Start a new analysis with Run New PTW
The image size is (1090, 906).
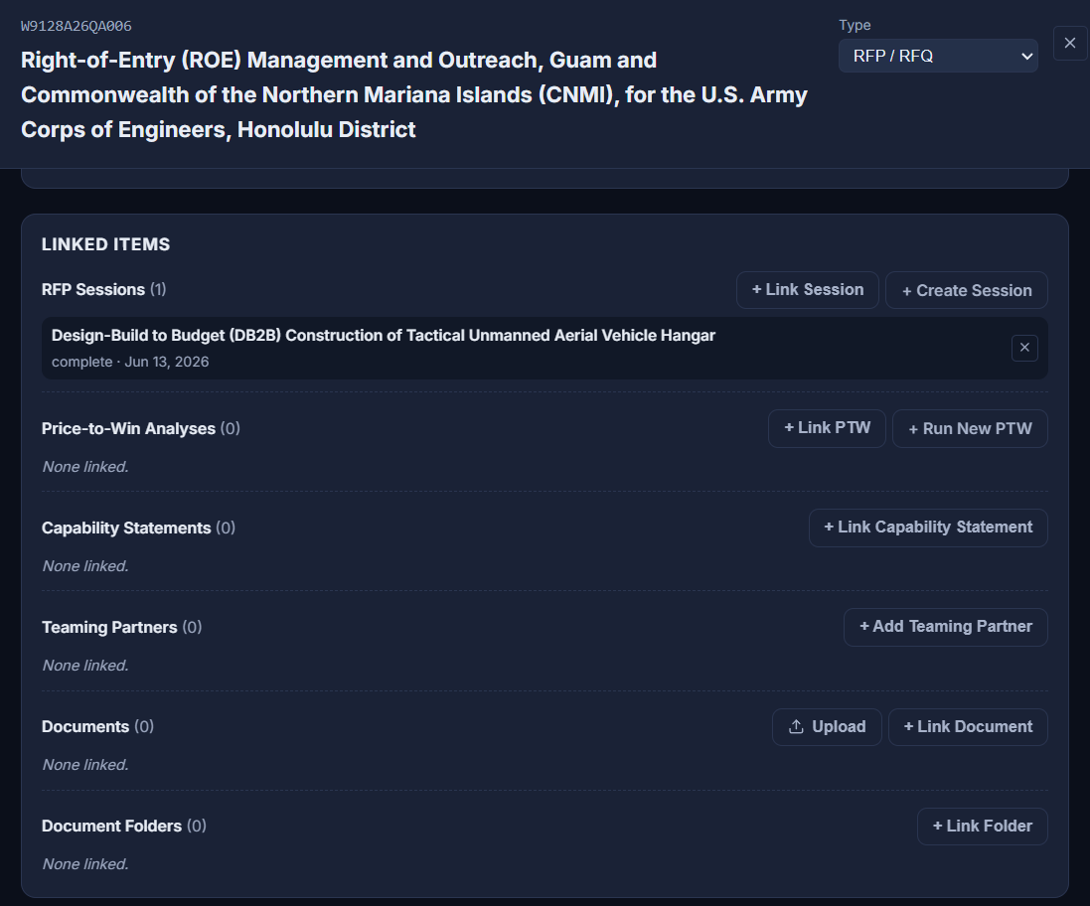970,429
